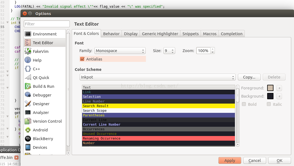Screen dimensions: 294x166
Task: Collapse code fold arrow at line 70
Action: pyautogui.click(x=7, y=88)
